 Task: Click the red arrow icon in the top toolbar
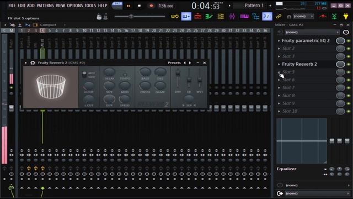click(323, 16)
